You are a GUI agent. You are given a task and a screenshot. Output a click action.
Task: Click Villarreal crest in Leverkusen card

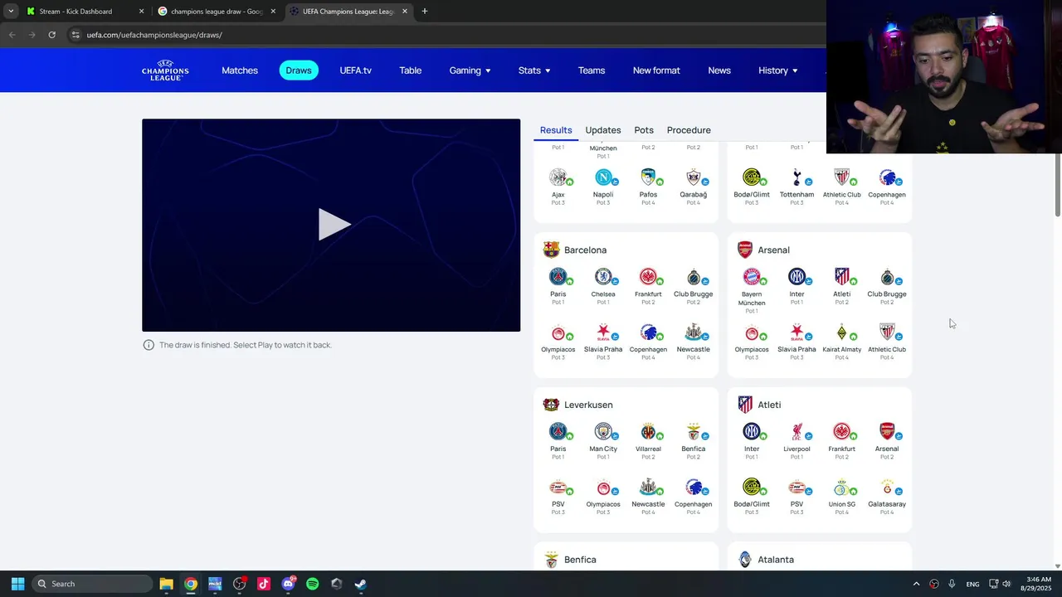tap(648, 432)
